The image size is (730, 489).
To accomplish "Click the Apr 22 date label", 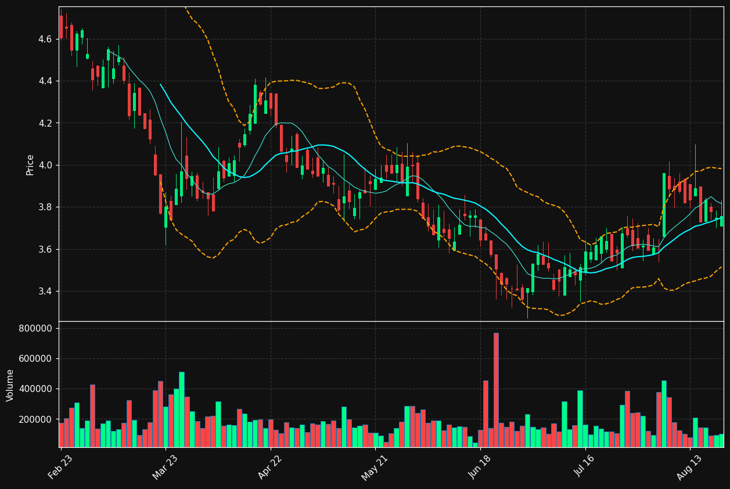I will click(x=270, y=466).
